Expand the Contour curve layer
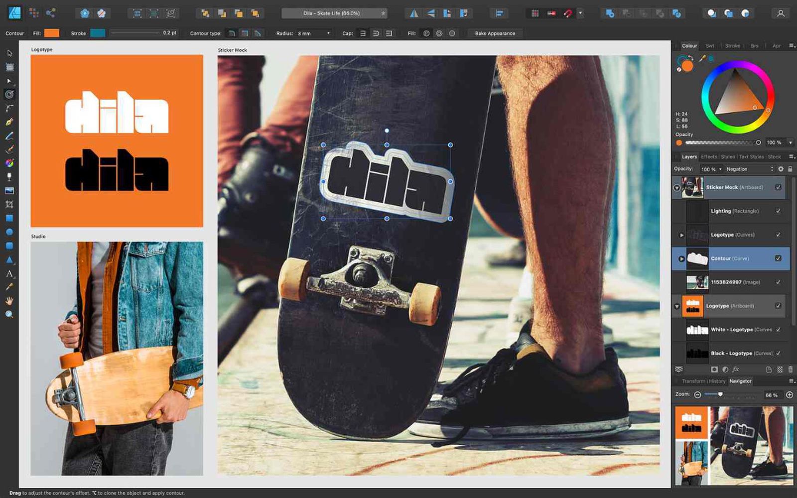This screenshot has height=498, width=797. click(x=681, y=258)
